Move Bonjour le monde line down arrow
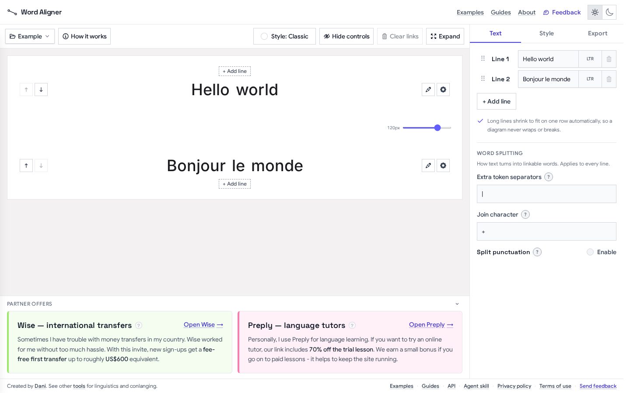Screen dimensions: 630x393 pyautogui.click(x=41, y=165)
